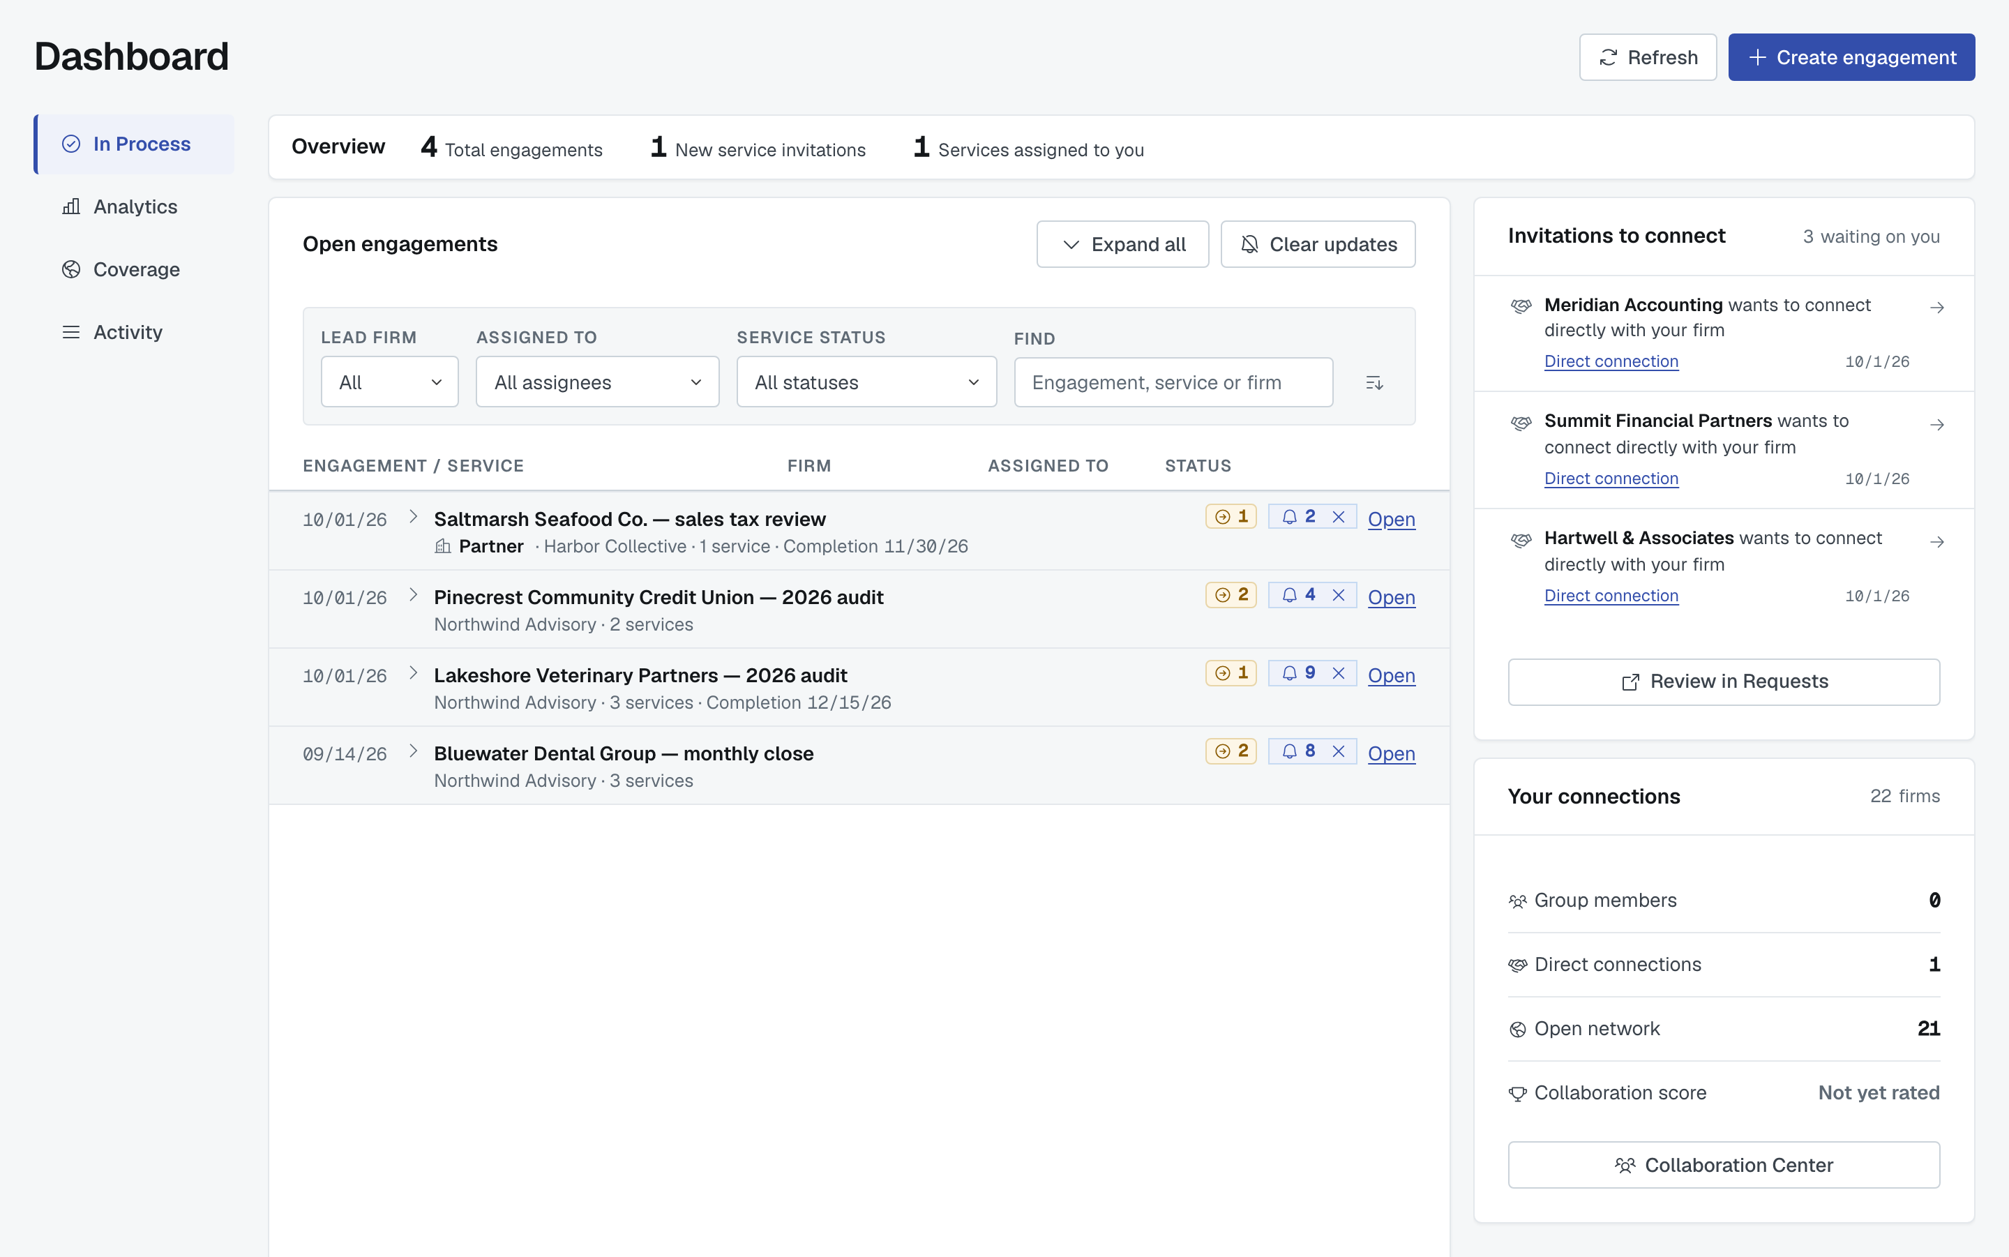Click pending badge 1 on Lakeshore row
The width and height of the screenshot is (2009, 1257).
(x=1231, y=672)
